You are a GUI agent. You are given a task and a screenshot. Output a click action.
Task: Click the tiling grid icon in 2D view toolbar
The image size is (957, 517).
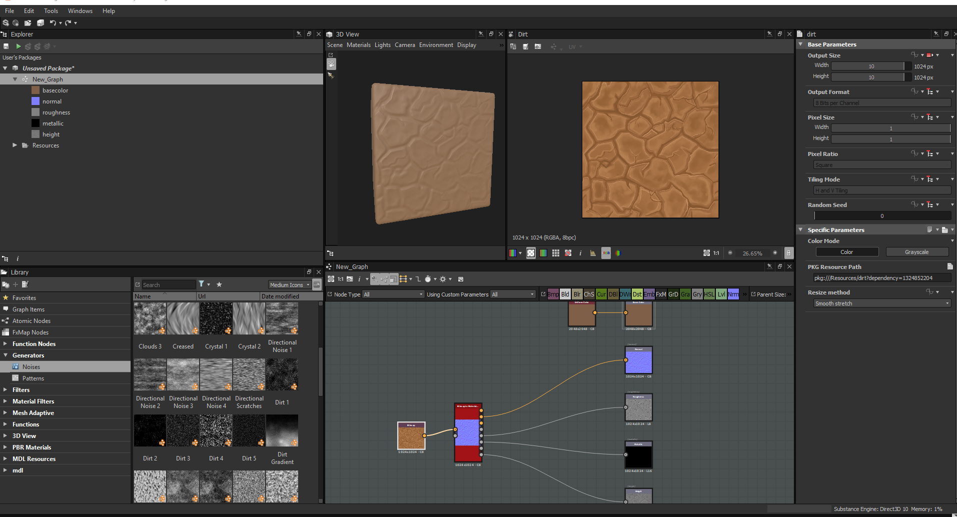[x=555, y=253]
